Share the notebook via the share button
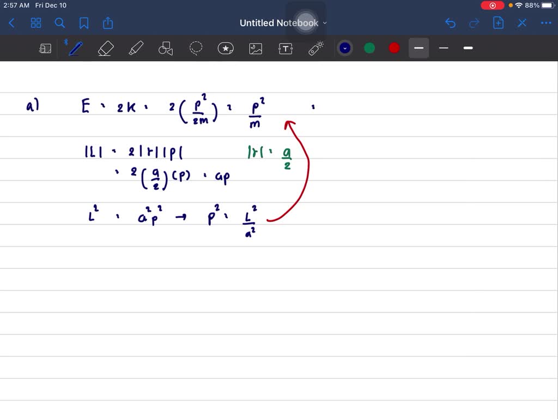The image size is (558, 419). point(107,23)
